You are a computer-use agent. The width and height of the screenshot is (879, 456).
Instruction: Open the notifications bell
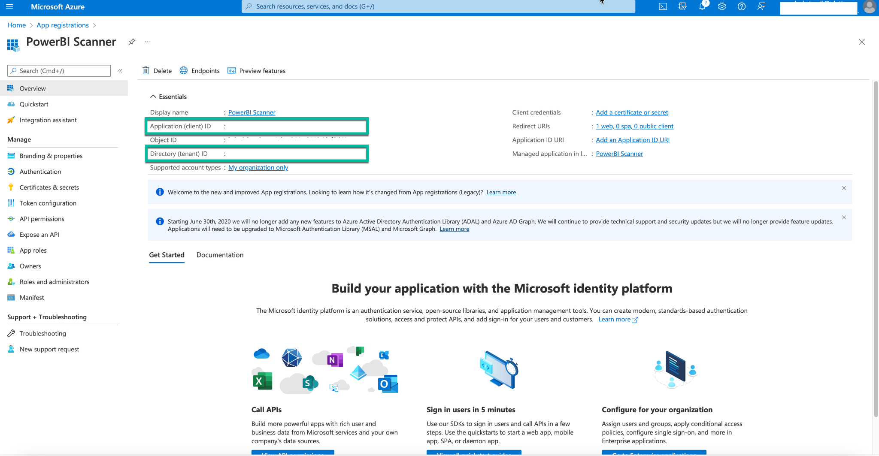click(702, 6)
